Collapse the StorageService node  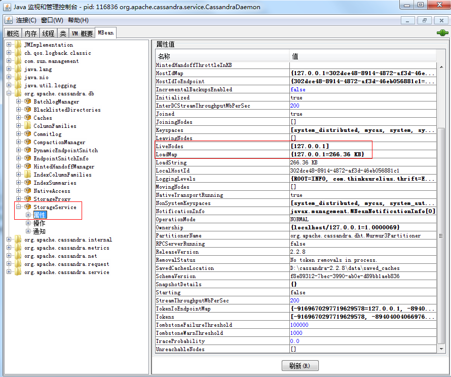pyautogui.click(x=19, y=207)
